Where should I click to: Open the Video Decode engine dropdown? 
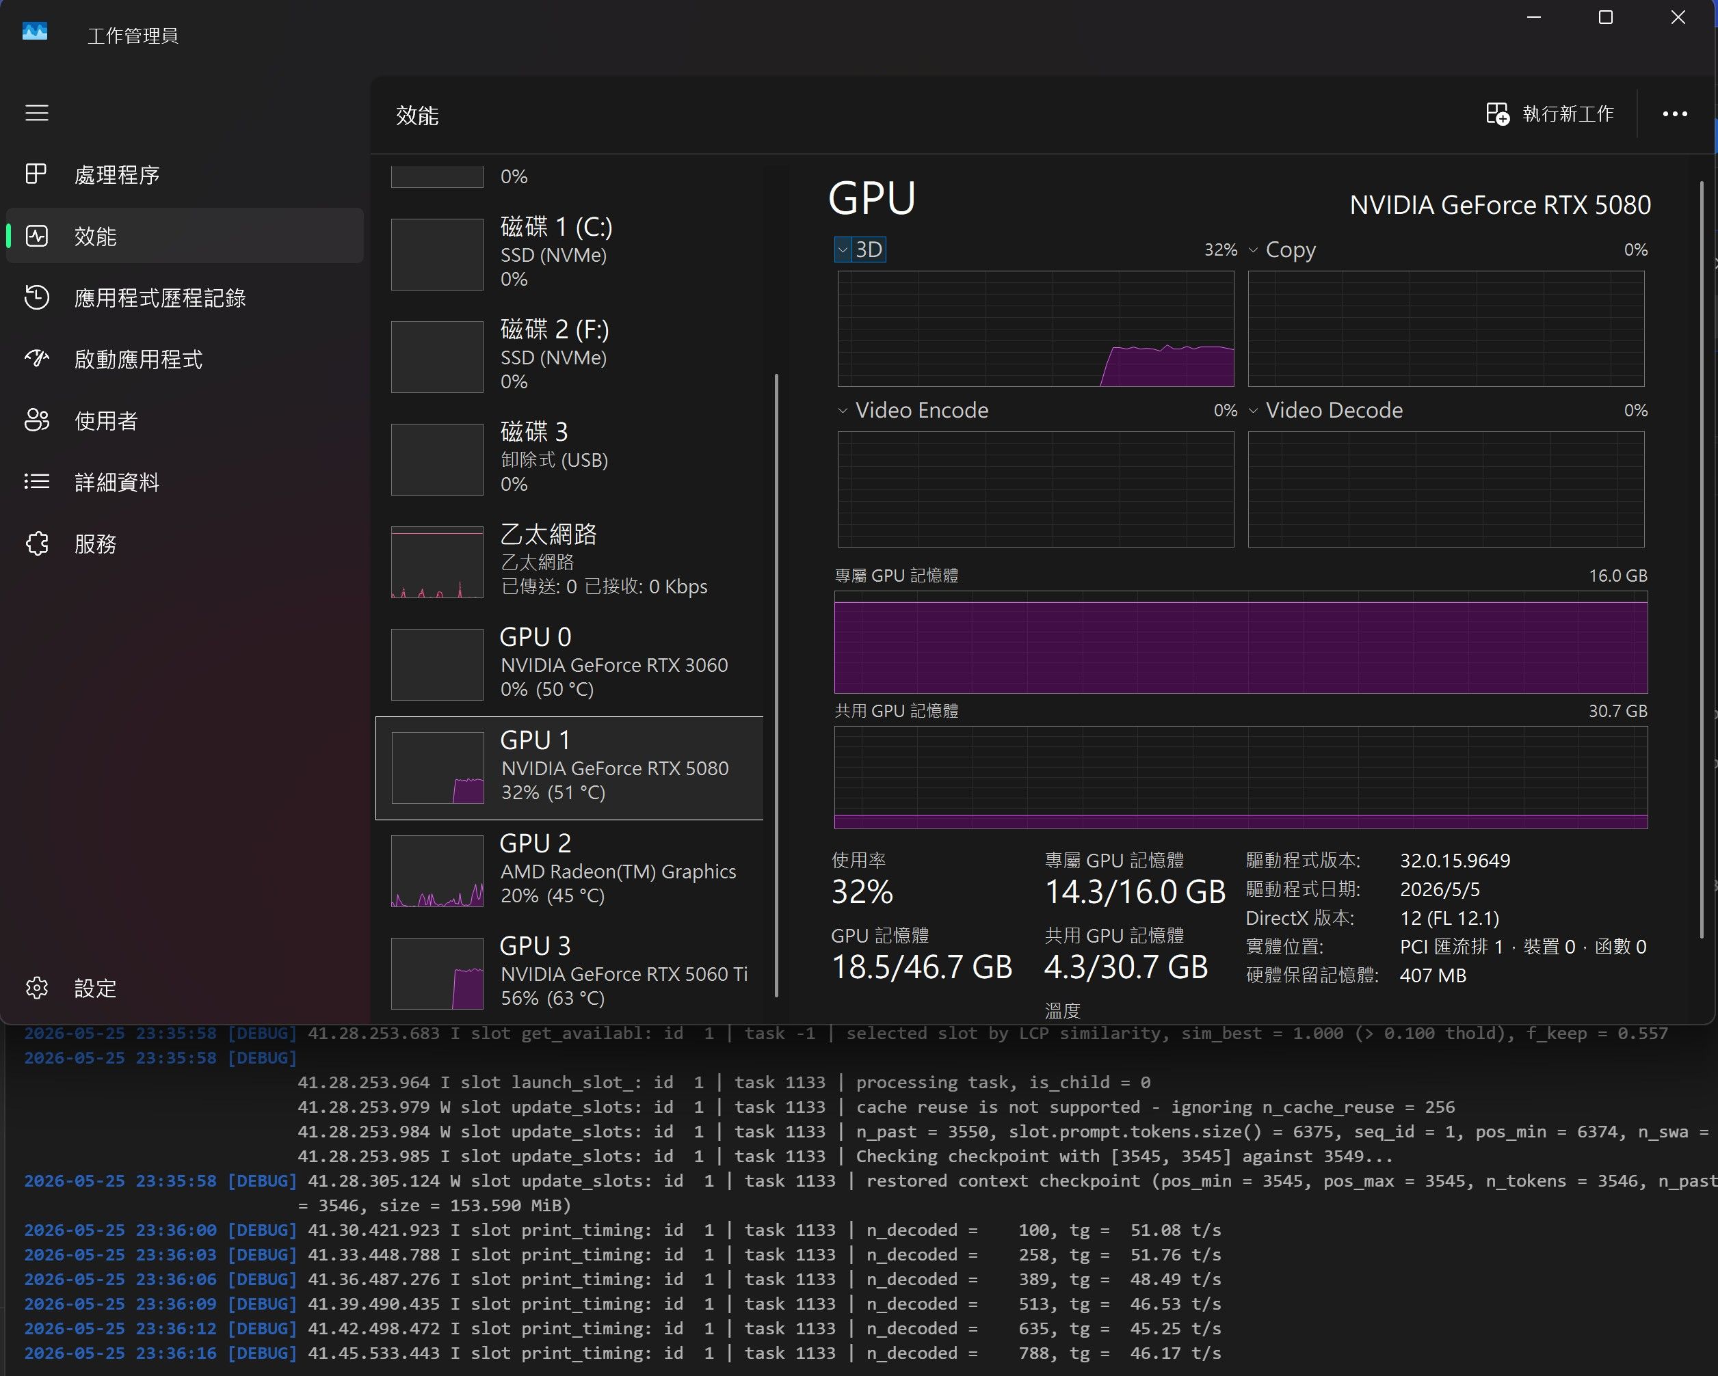tap(1325, 410)
